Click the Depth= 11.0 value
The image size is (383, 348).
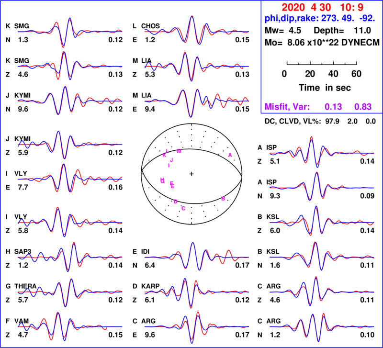[342, 31]
